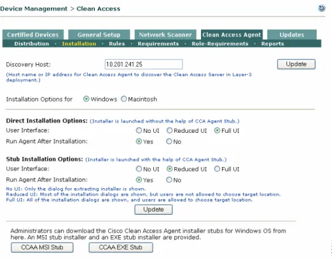This screenshot has width=332, height=279.
Task: Click Update button next to Discovery Host
Action: point(296,64)
